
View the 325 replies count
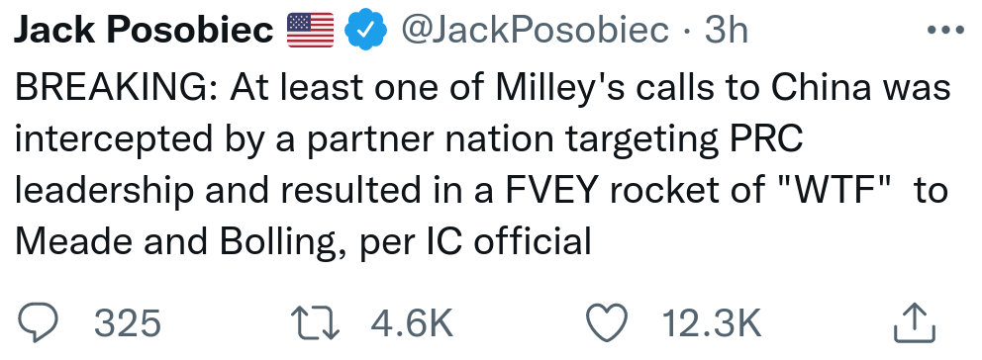click(x=128, y=324)
